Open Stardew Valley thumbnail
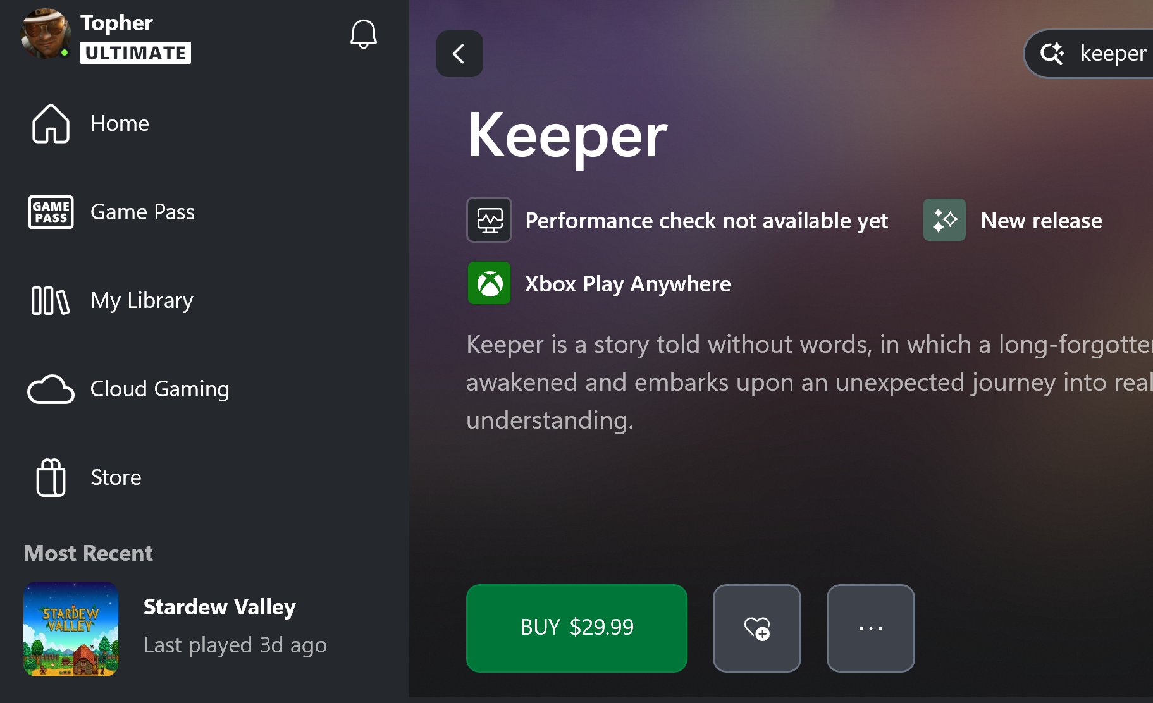 point(71,629)
